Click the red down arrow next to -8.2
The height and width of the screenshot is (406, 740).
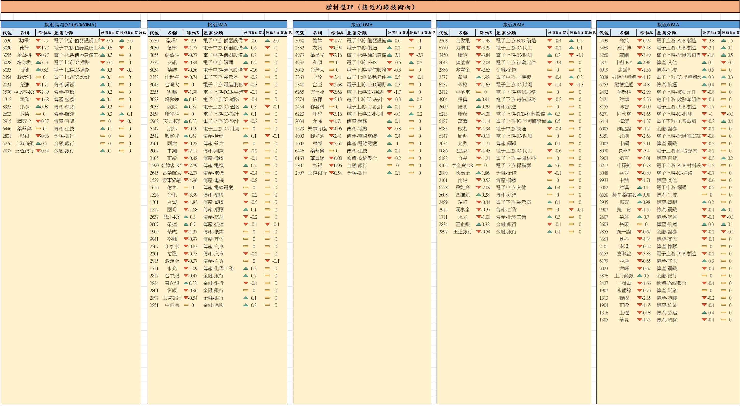704,151
